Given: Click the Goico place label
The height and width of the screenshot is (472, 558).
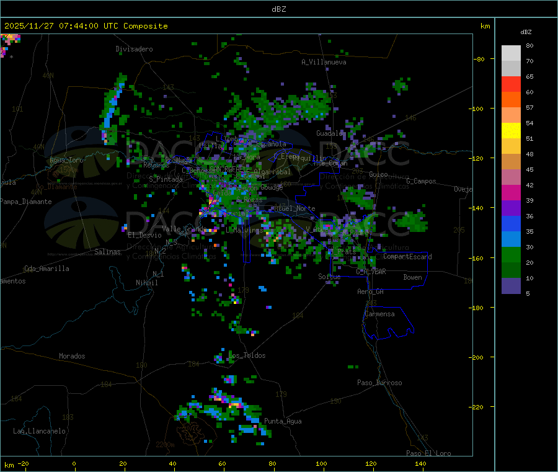Looking at the screenshot, I should click(x=378, y=174).
